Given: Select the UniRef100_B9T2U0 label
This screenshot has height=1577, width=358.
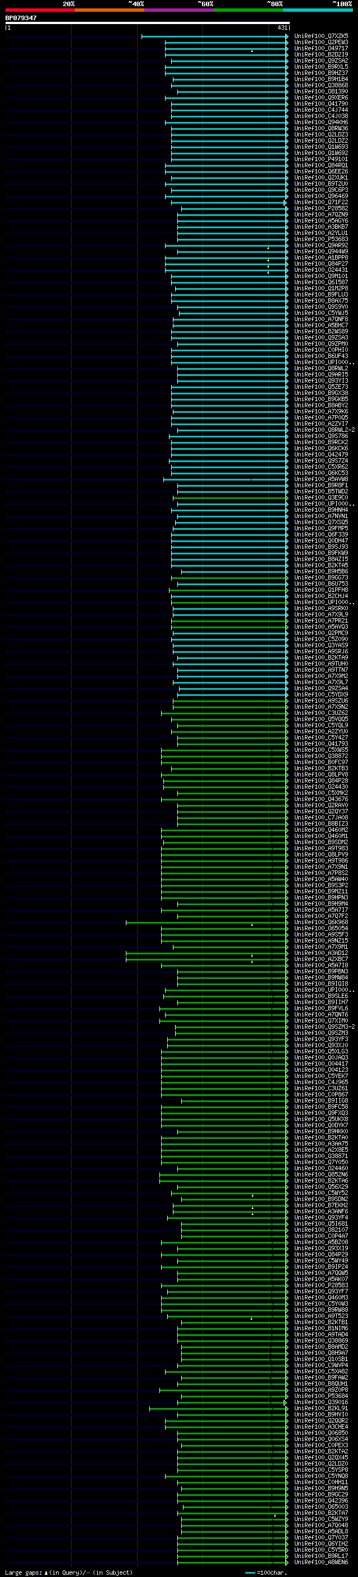Looking at the screenshot, I should click(321, 183).
